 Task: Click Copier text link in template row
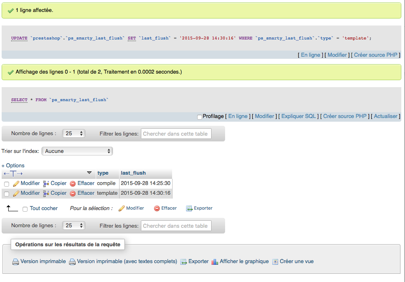tap(58, 193)
